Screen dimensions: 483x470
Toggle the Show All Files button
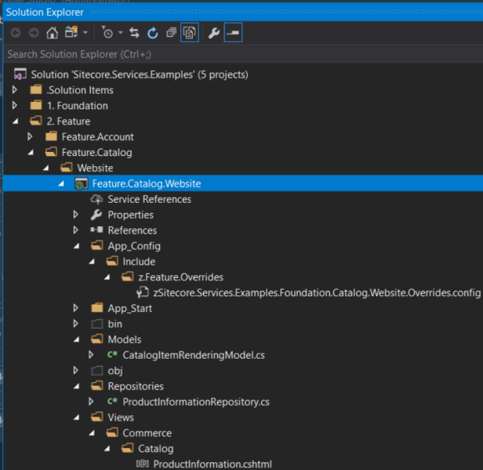[190, 33]
